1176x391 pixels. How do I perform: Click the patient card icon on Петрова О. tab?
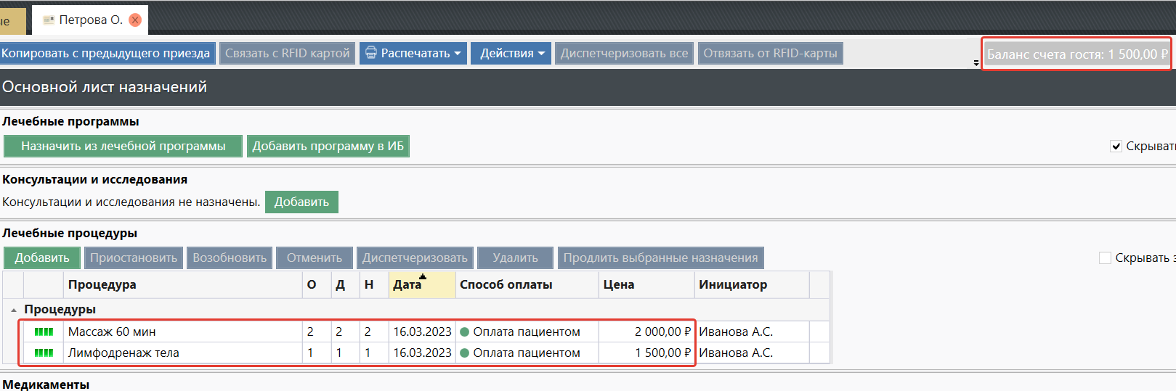(x=49, y=20)
